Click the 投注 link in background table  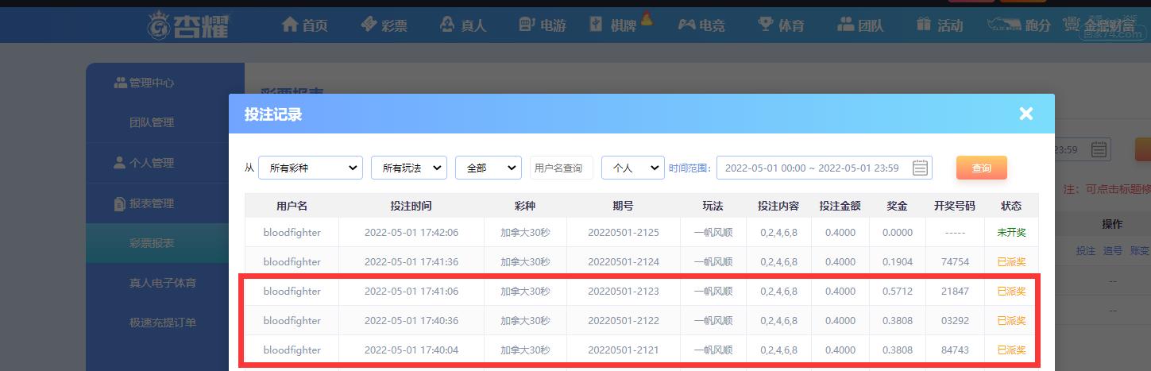click(x=1086, y=250)
